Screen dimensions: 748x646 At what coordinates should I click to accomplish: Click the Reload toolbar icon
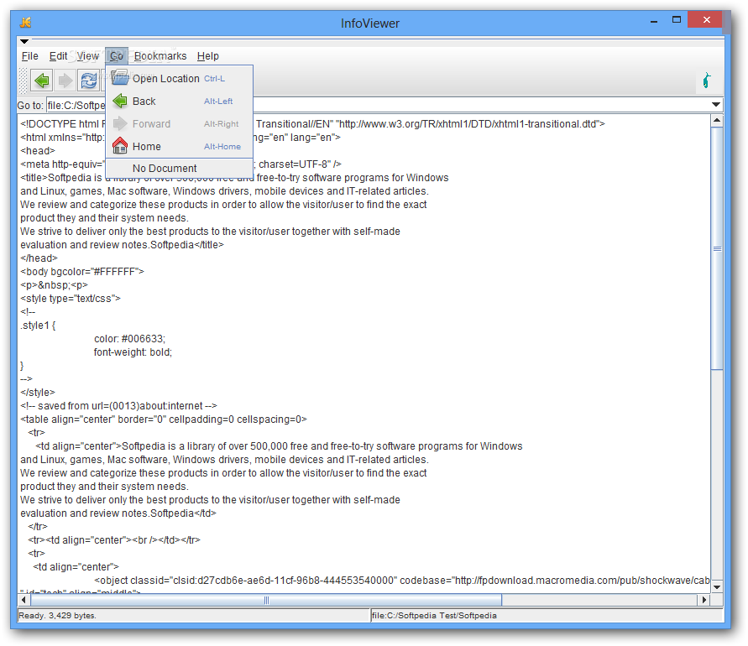[x=89, y=80]
